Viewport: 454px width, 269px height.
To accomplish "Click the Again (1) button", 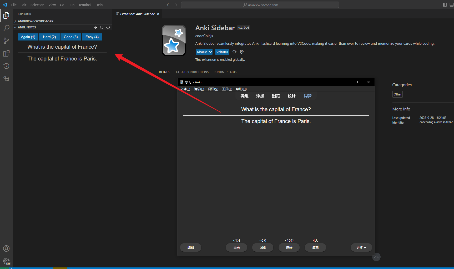I will 28,37.
